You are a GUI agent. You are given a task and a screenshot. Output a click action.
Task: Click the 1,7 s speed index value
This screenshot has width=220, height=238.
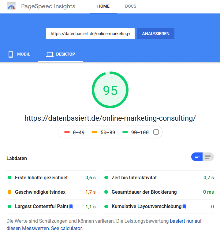pyautogui.click(x=91, y=192)
